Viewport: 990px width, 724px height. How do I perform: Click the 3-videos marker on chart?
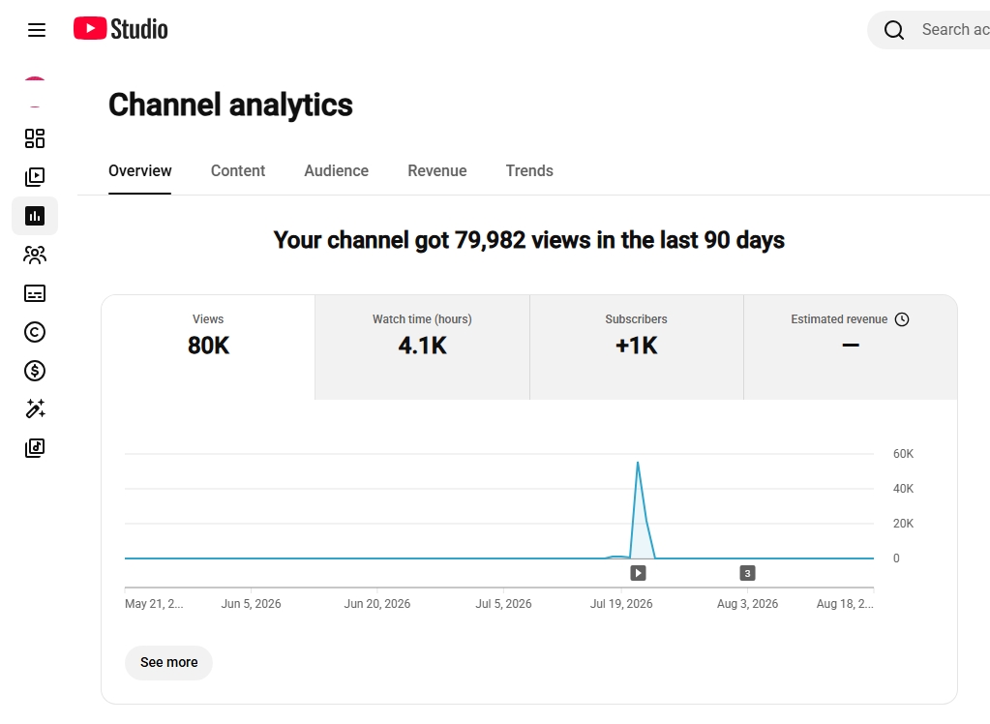pyautogui.click(x=747, y=574)
